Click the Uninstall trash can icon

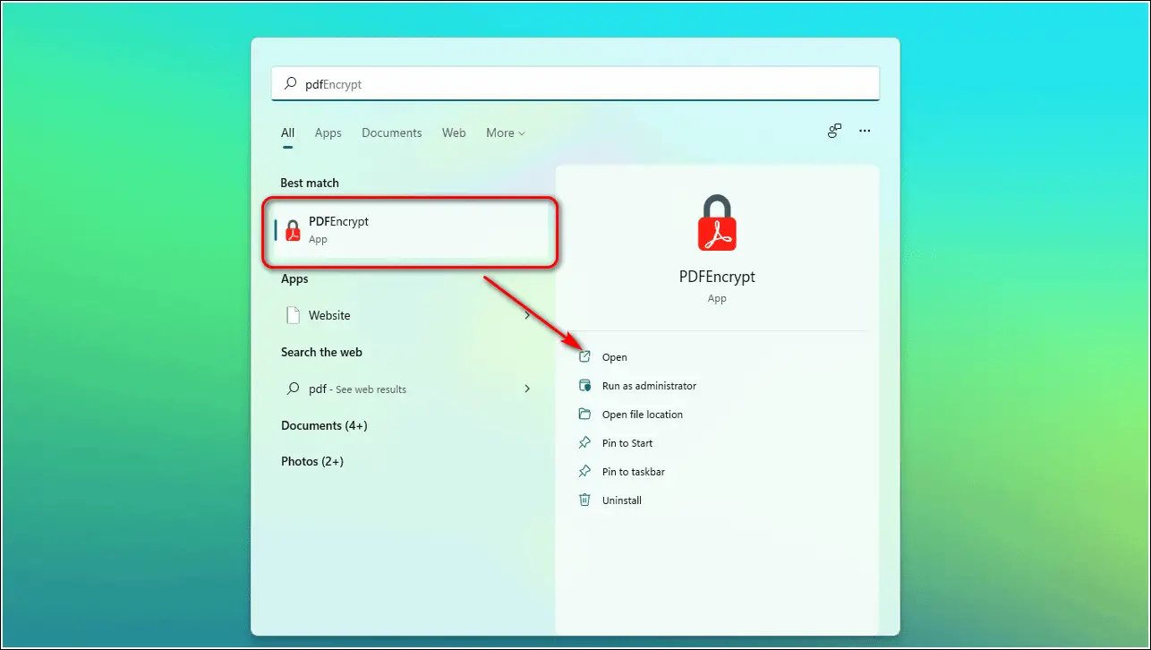[584, 500]
